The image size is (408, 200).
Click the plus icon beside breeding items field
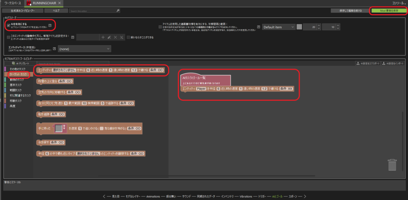pyautogui.click(x=102, y=37)
